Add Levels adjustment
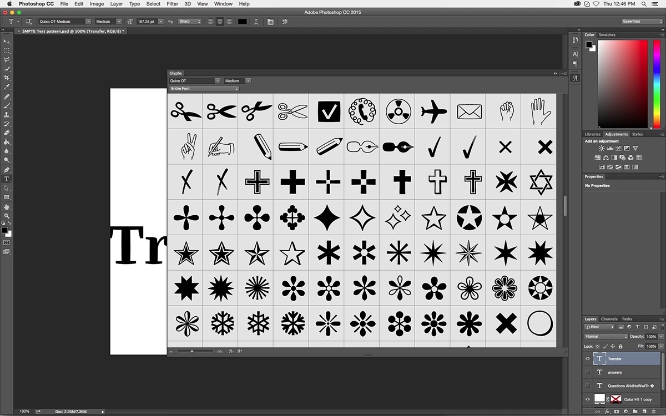Screen dimensions: 666x416 pos(610,149)
